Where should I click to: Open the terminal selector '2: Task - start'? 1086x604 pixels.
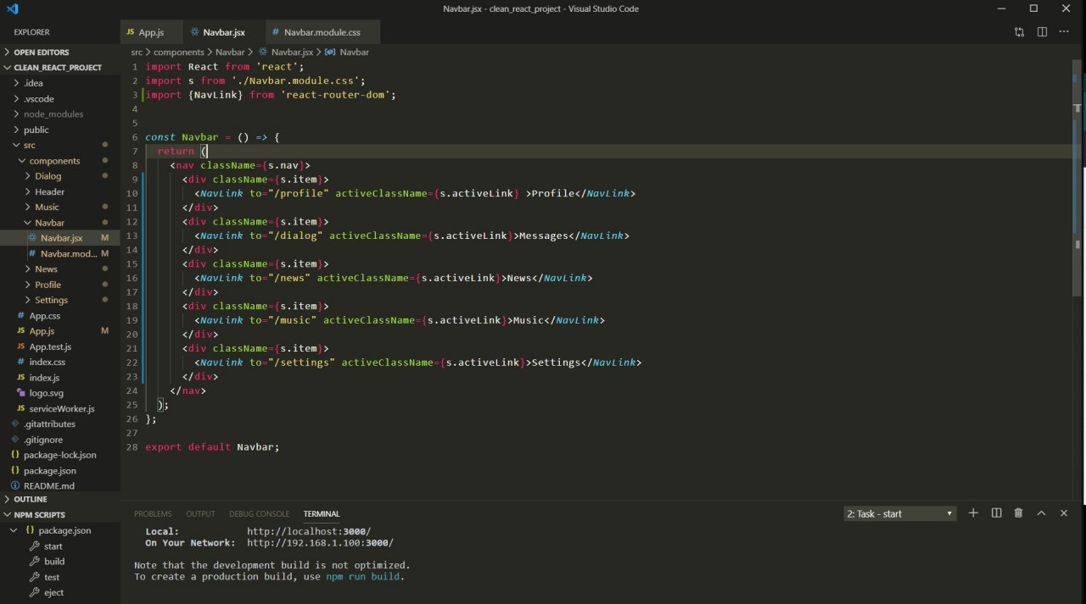[x=899, y=514]
